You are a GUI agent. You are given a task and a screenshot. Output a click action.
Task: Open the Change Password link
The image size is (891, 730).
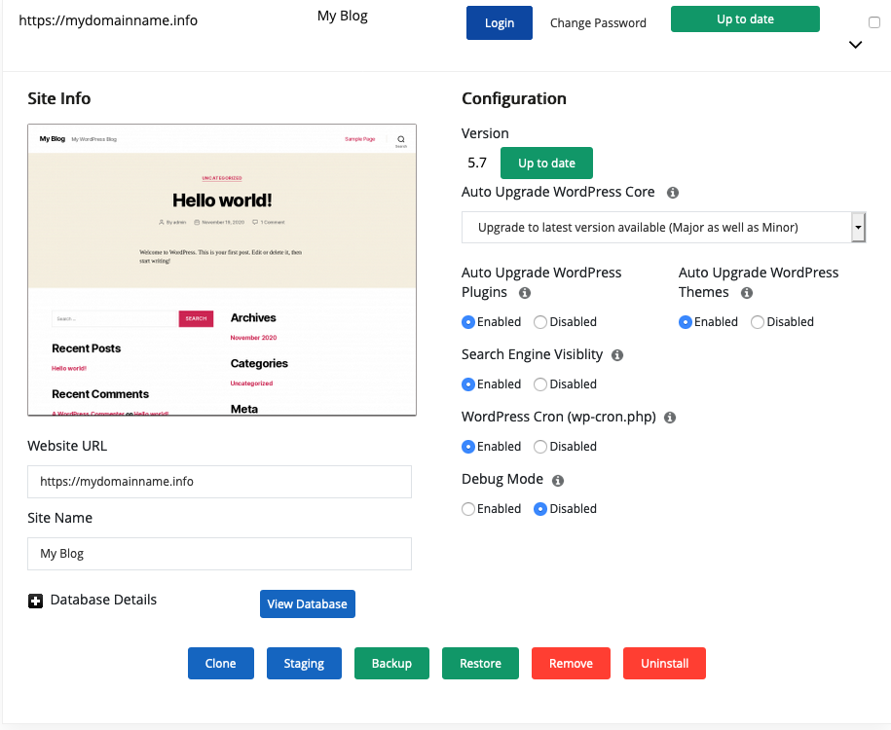click(x=598, y=23)
